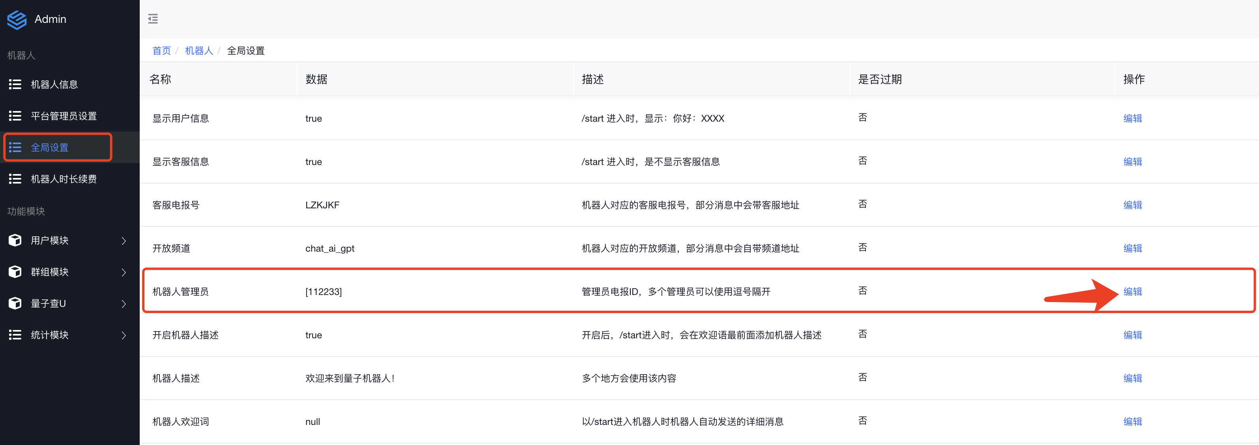Click the 机器人 breadcrumb link

pyautogui.click(x=199, y=51)
